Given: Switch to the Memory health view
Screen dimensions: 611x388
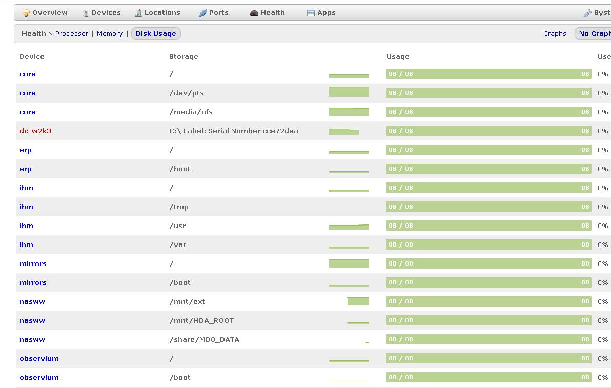Looking at the screenshot, I should (110, 34).
